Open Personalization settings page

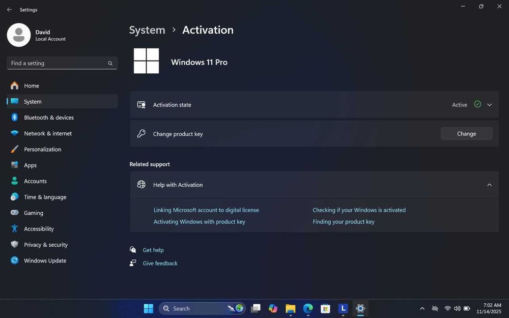[x=62, y=149]
